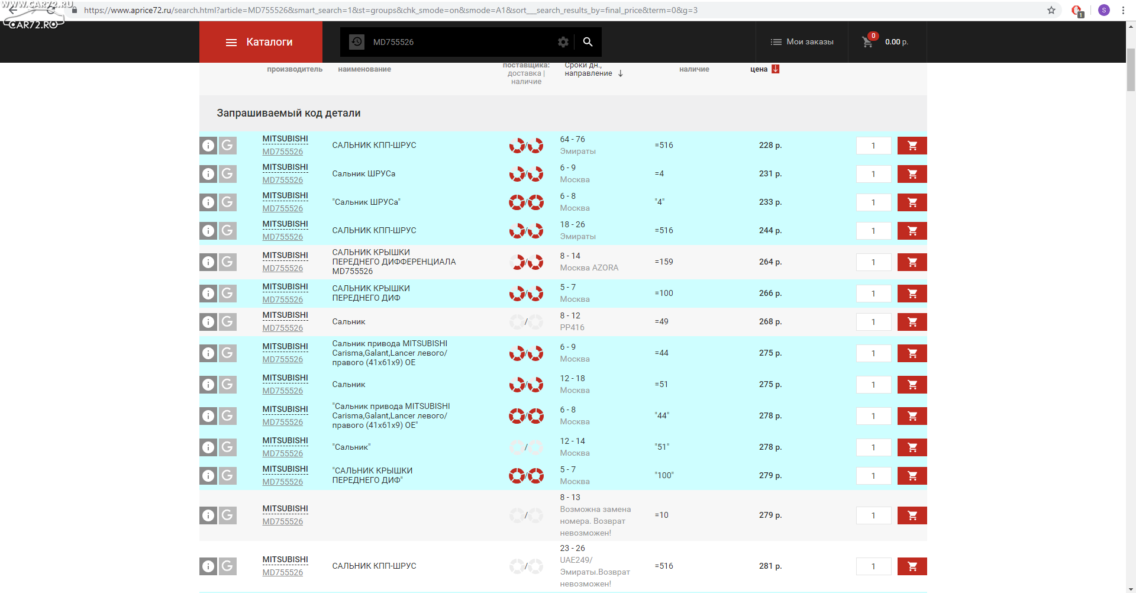The width and height of the screenshot is (1136, 593).
Task: Edit quantity field for 281 р. item
Action: pyautogui.click(x=873, y=566)
